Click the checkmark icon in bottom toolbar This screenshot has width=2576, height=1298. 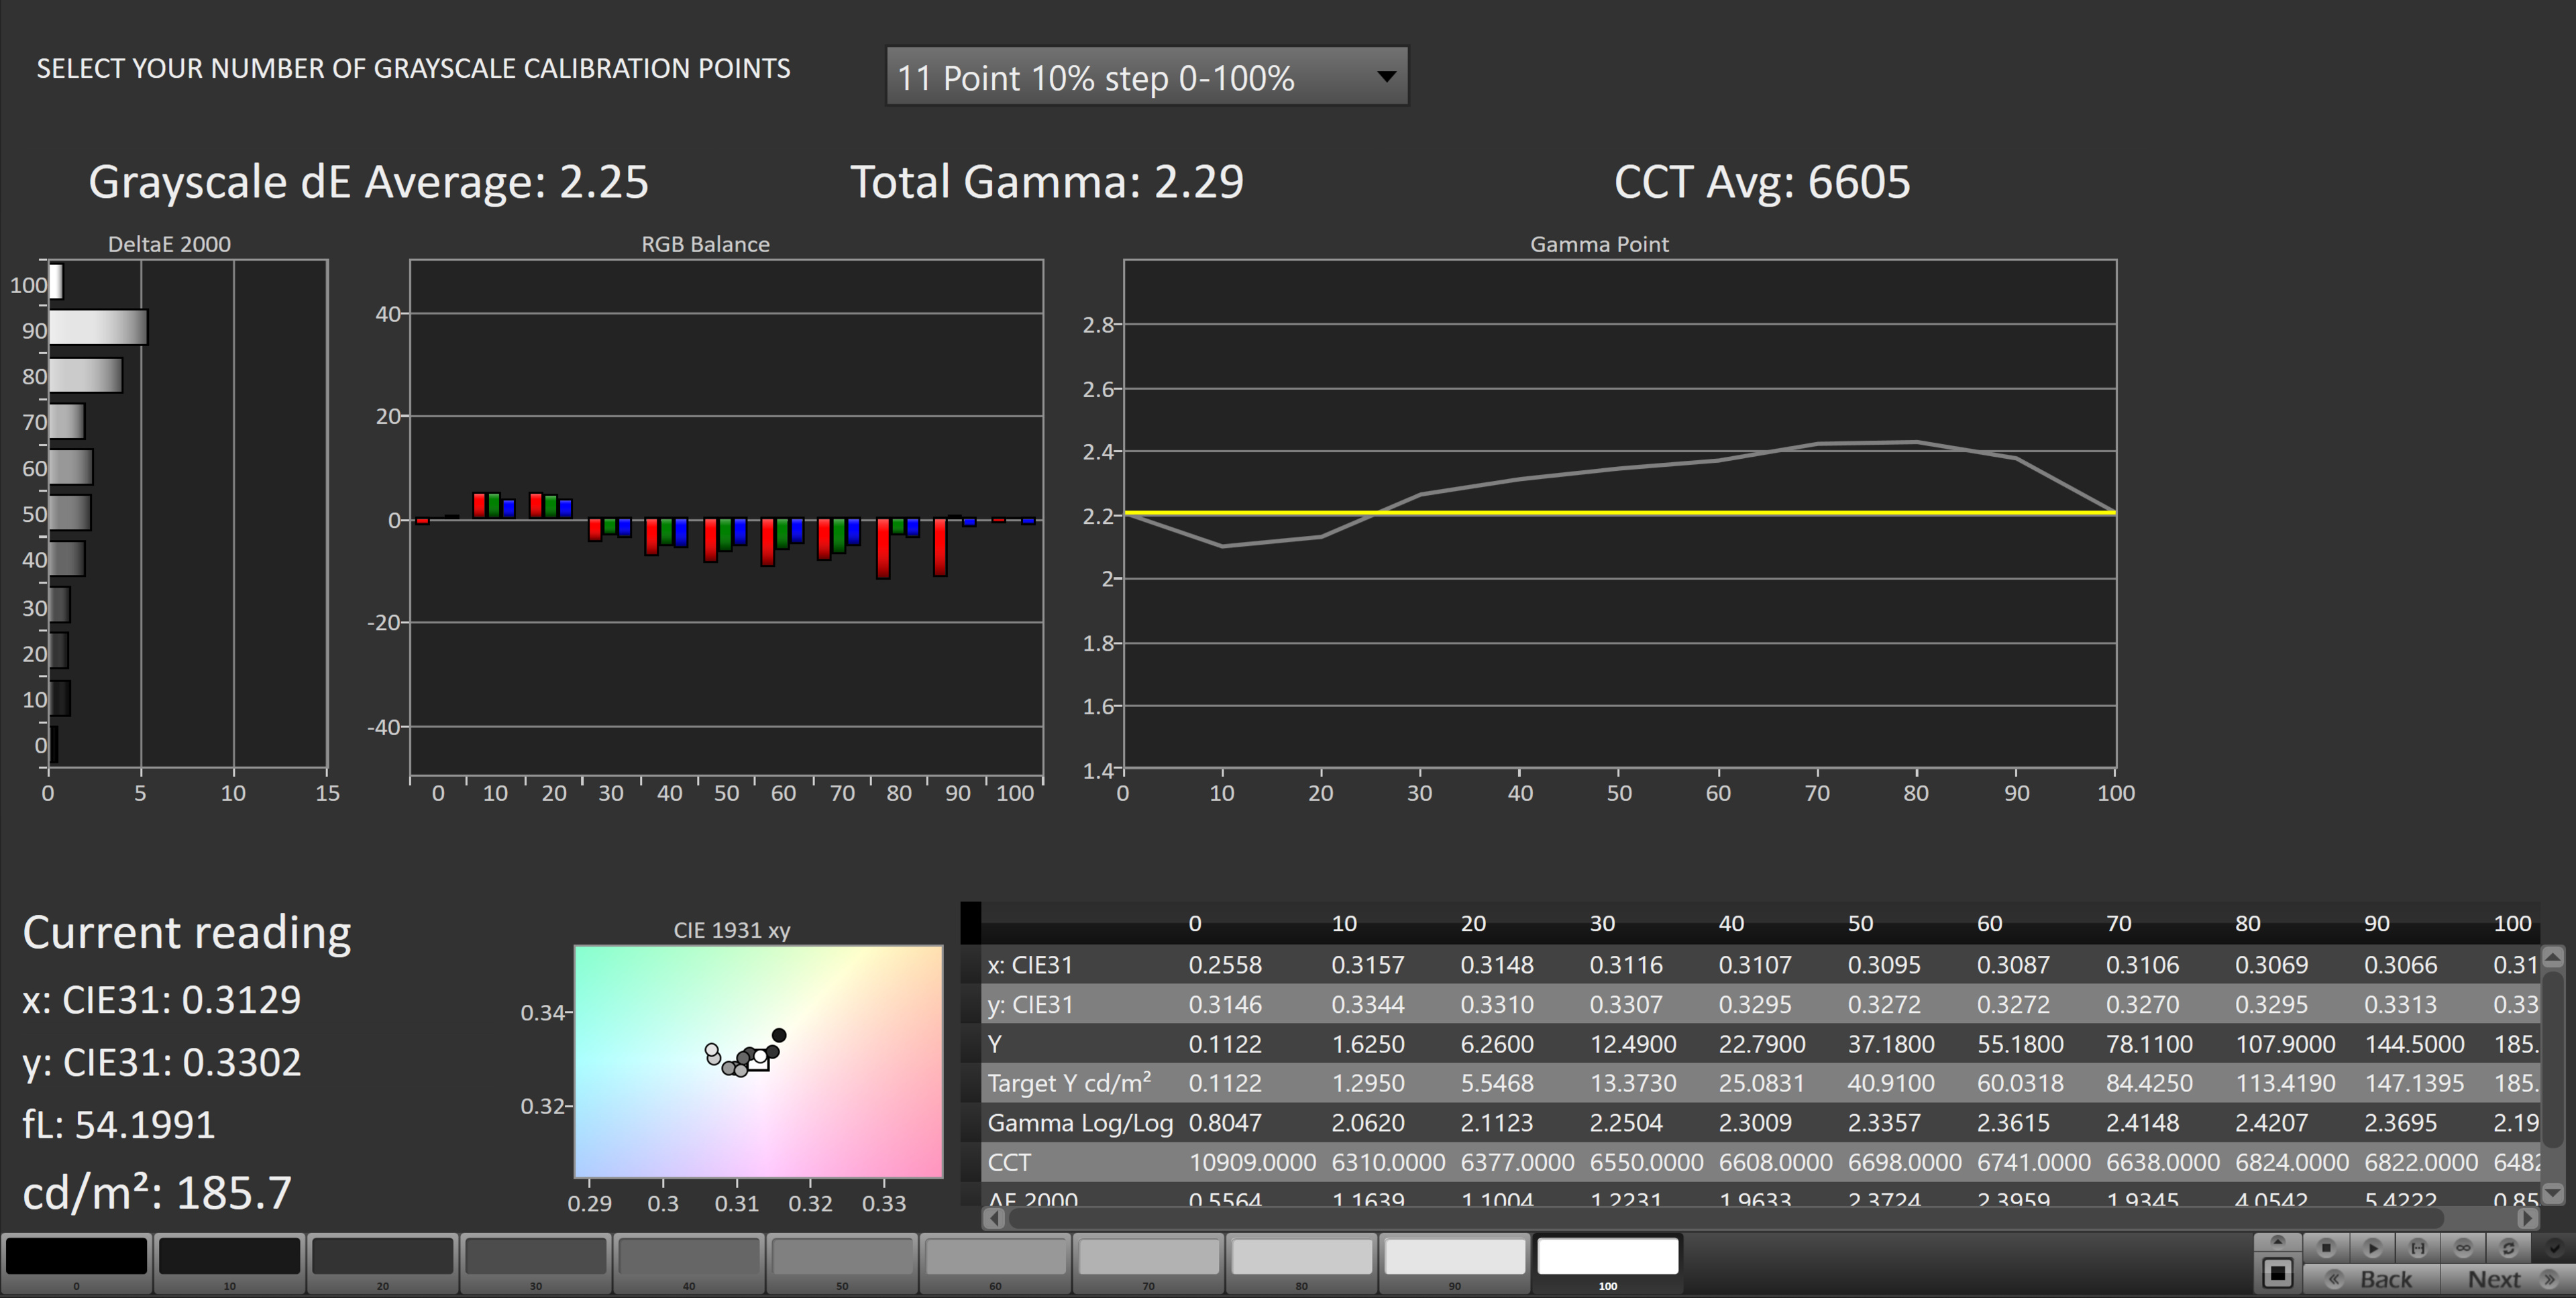click(x=2553, y=1247)
